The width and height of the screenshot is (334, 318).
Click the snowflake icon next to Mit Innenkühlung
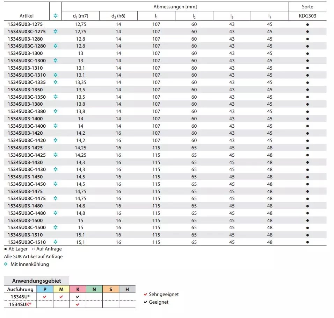click(x=6, y=264)
